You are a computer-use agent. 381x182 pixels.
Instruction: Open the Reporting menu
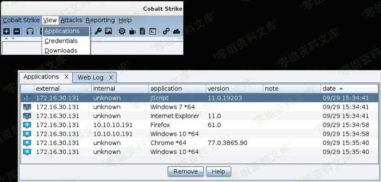100,20
